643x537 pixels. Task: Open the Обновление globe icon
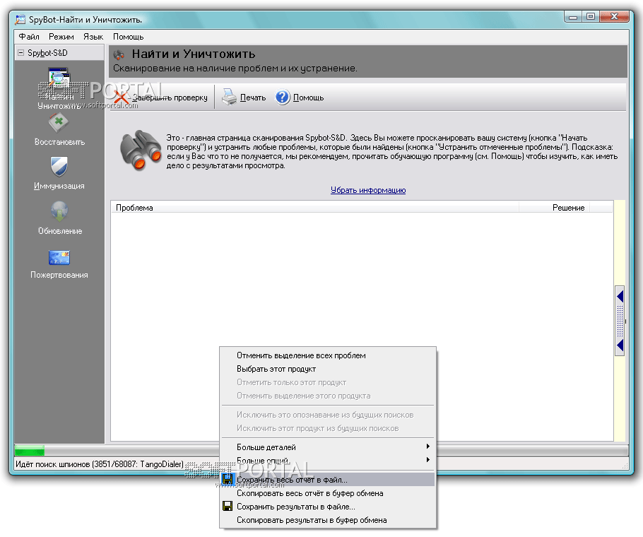coord(59,211)
